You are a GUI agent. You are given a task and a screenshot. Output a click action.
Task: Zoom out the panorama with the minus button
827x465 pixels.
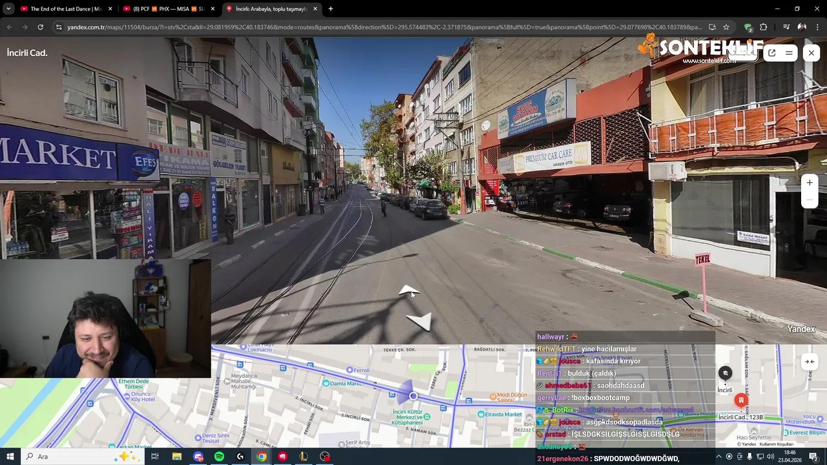click(x=810, y=200)
